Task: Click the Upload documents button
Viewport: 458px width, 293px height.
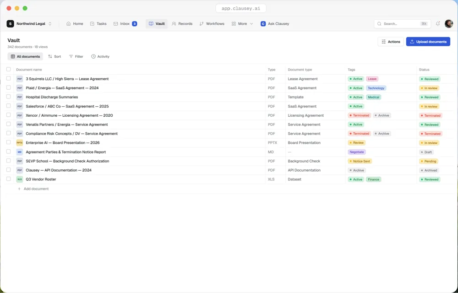Action: coord(428,42)
